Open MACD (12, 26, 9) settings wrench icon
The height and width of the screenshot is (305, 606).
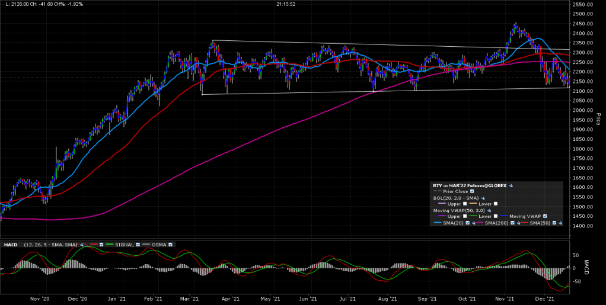coord(82,245)
